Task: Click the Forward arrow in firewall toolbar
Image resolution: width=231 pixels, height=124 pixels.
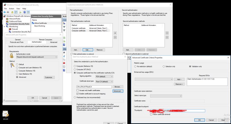Action: coord(8,12)
